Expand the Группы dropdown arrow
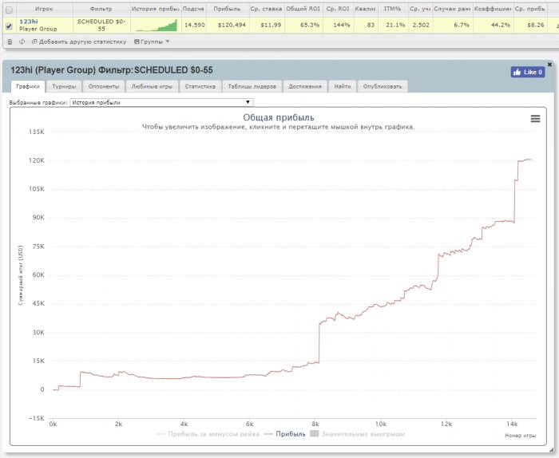The width and height of the screenshot is (559, 458). coord(167,41)
